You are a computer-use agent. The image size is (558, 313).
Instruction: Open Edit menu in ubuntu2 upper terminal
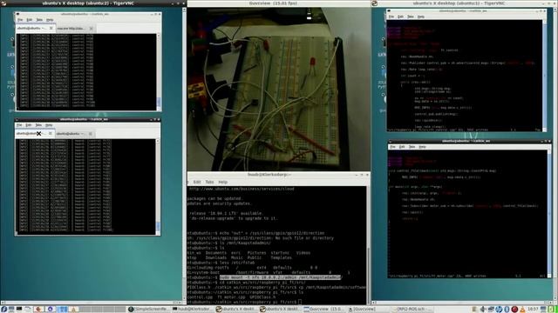coord(30,20)
